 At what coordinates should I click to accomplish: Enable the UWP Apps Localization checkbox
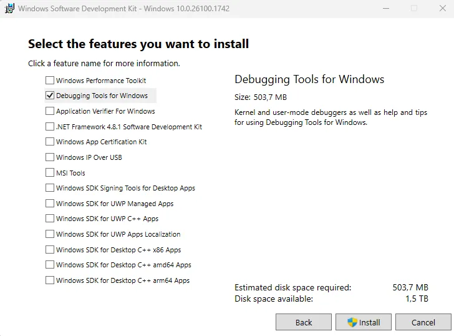50,234
